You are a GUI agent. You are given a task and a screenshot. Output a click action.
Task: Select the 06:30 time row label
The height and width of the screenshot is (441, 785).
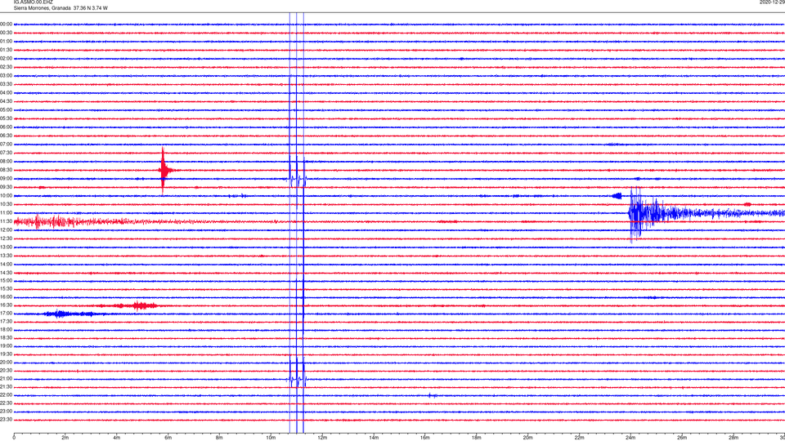7,136
